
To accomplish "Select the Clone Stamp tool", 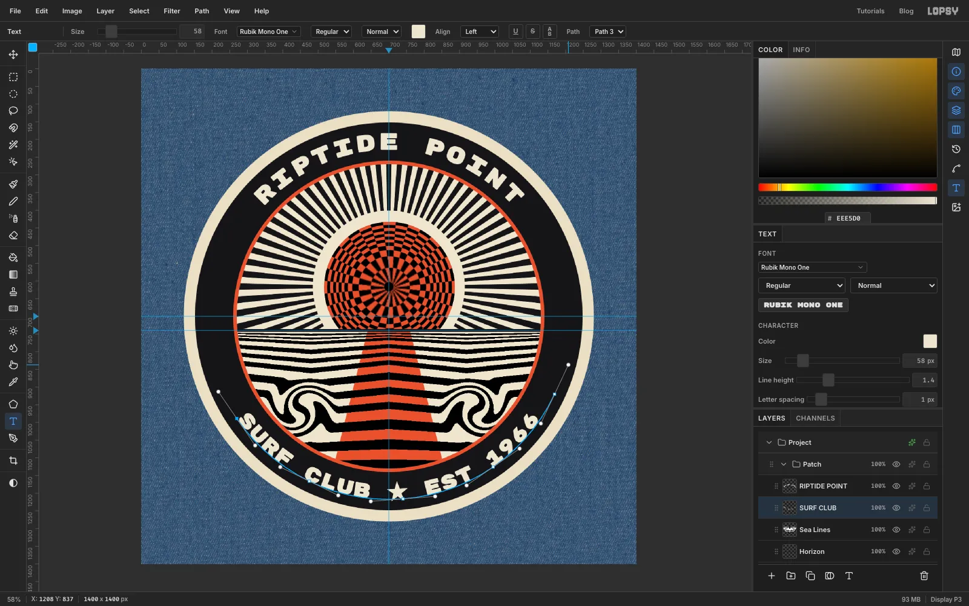I will click(13, 291).
